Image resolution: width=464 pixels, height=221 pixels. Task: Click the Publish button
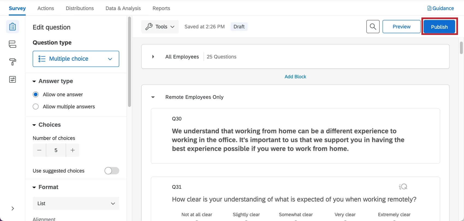click(439, 27)
